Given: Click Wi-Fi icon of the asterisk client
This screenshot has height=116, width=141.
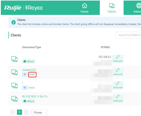Looking at the screenshot, I should click(x=25, y=88).
